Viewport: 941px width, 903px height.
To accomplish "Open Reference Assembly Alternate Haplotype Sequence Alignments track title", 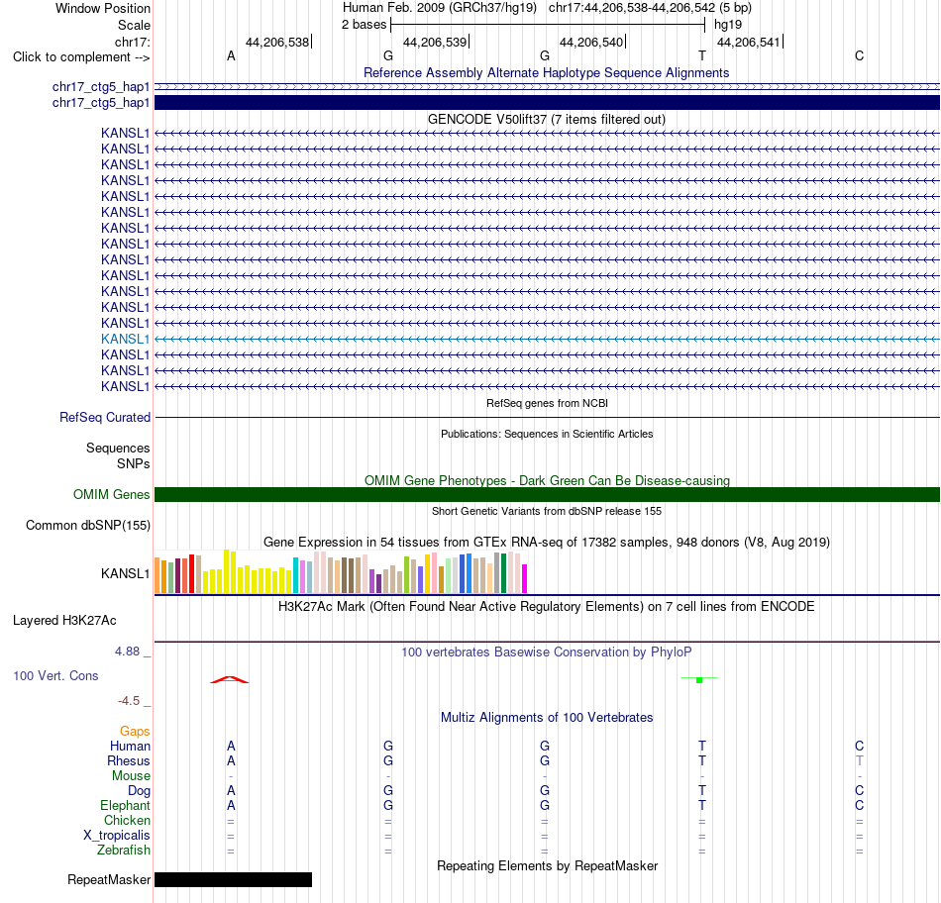I will (x=546, y=72).
